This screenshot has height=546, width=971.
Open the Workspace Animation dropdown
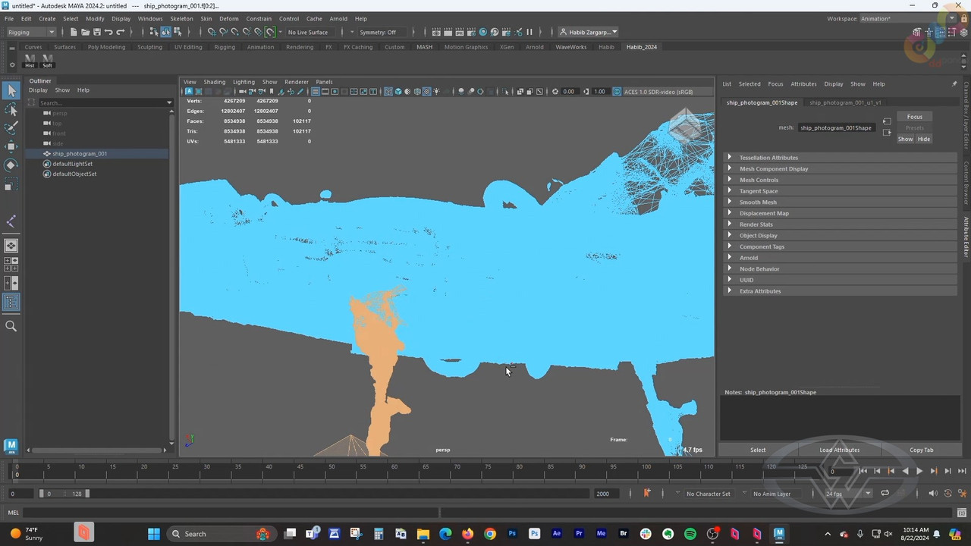(x=907, y=18)
